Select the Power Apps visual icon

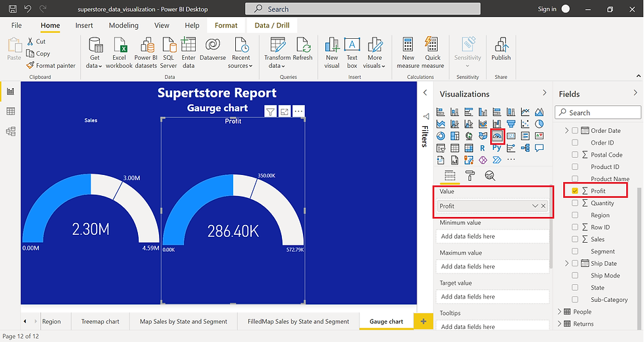pos(482,160)
